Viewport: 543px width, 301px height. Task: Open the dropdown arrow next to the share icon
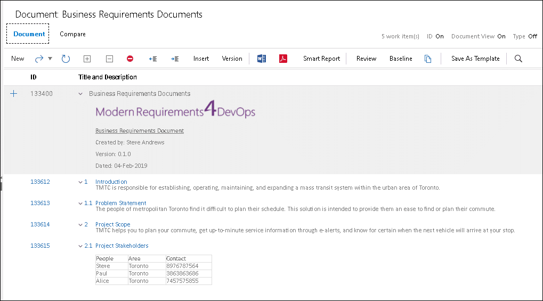[50, 59]
